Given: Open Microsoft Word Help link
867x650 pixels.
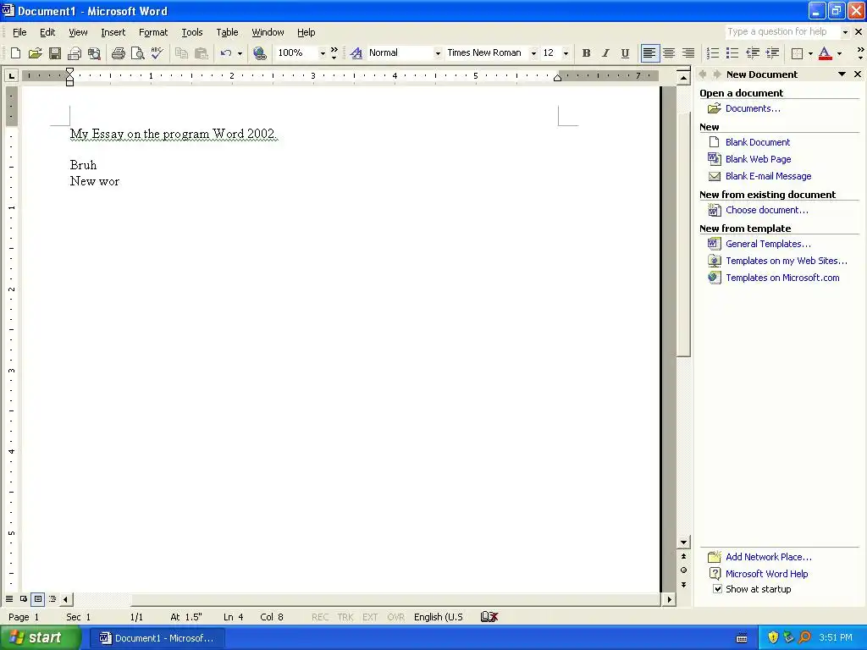Looking at the screenshot, I should 766,574.
